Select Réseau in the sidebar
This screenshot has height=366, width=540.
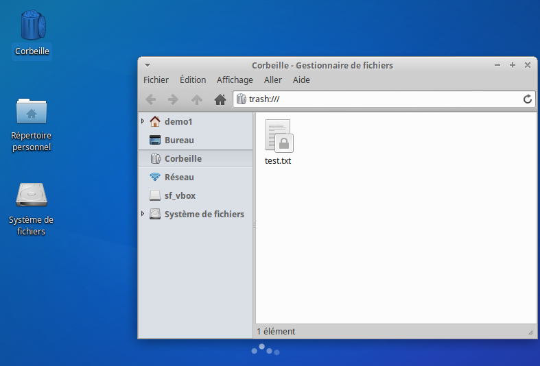tap(178, 177)
